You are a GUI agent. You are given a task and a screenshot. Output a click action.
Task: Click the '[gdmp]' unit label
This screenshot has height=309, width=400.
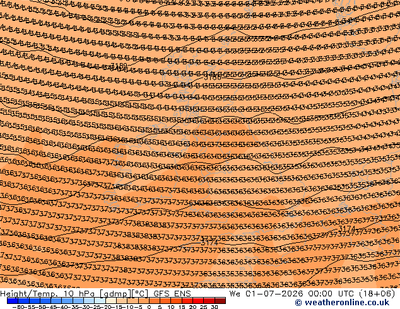pyautogui.click(x=115, y=294)
